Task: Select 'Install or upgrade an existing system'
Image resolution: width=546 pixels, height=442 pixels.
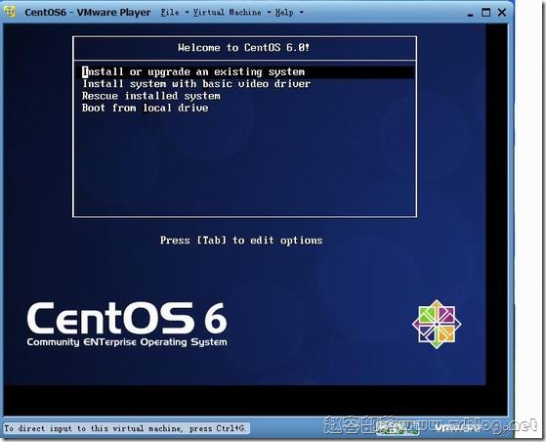Action: pyautogui.click(x=247, y=71)
